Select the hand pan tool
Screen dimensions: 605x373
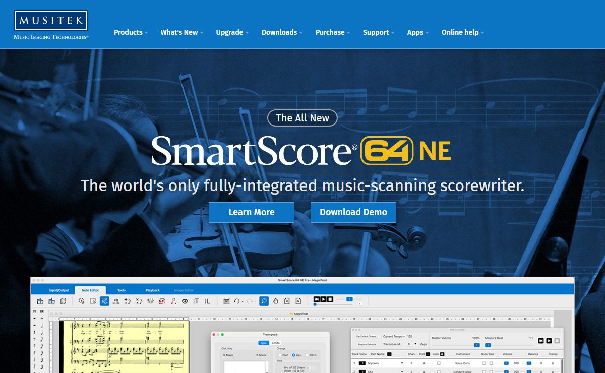275,301
